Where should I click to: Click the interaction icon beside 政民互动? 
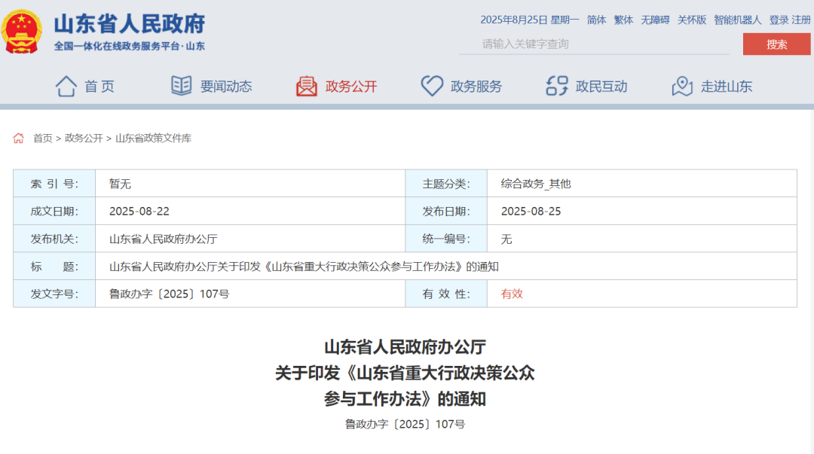556,86
